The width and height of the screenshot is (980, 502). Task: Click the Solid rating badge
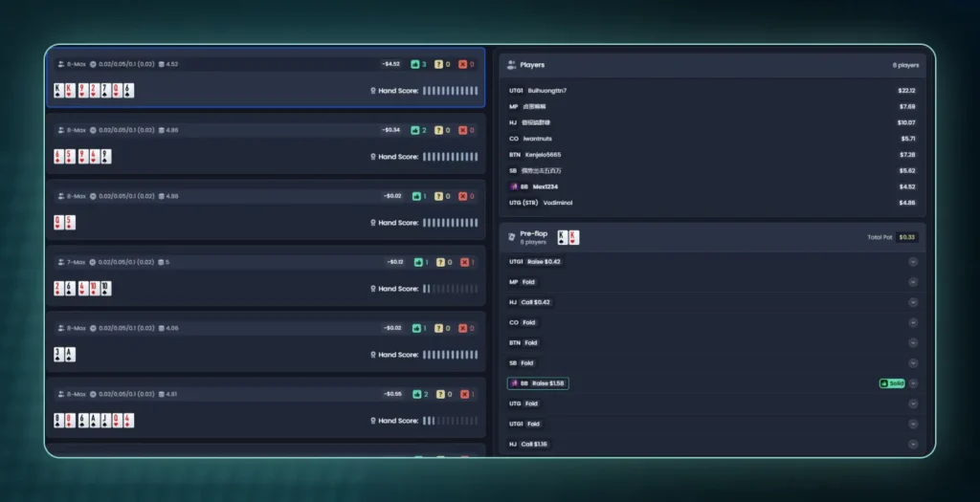tap(892, 383)
